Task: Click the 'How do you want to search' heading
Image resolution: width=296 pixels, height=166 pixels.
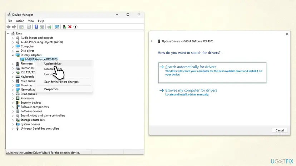Action: pos(189,53)
